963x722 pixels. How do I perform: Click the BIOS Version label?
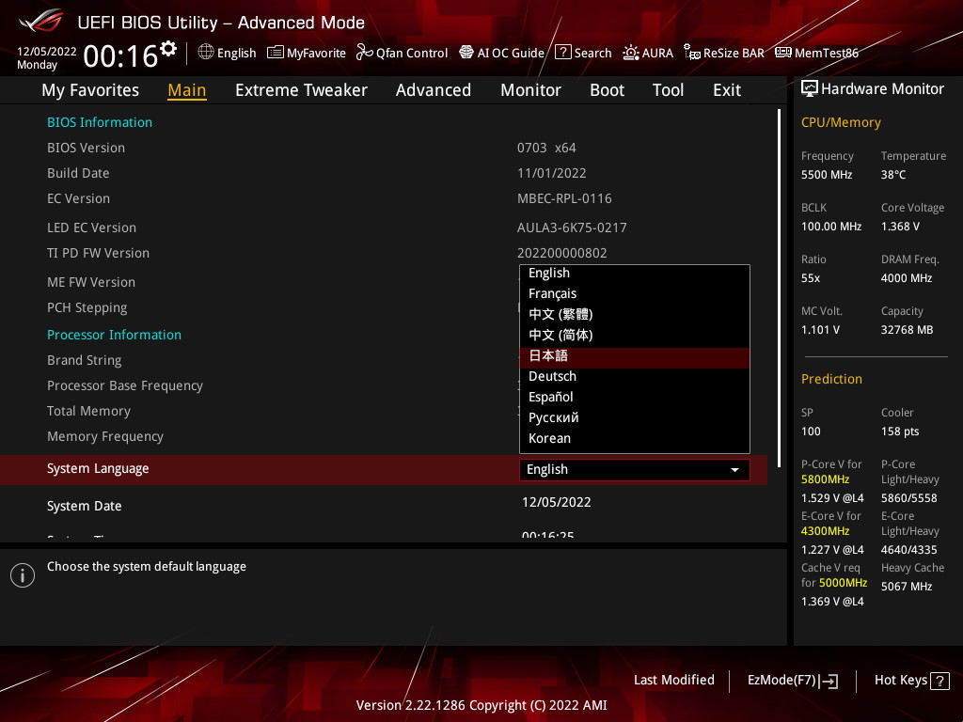click(x=86, y=148)
